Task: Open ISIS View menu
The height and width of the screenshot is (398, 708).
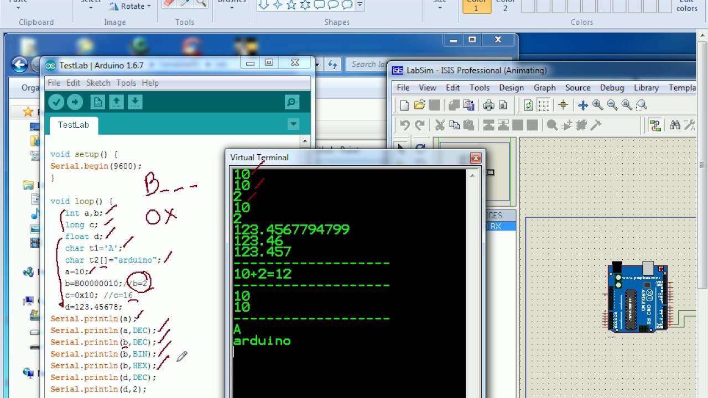Action: point(427,87)
